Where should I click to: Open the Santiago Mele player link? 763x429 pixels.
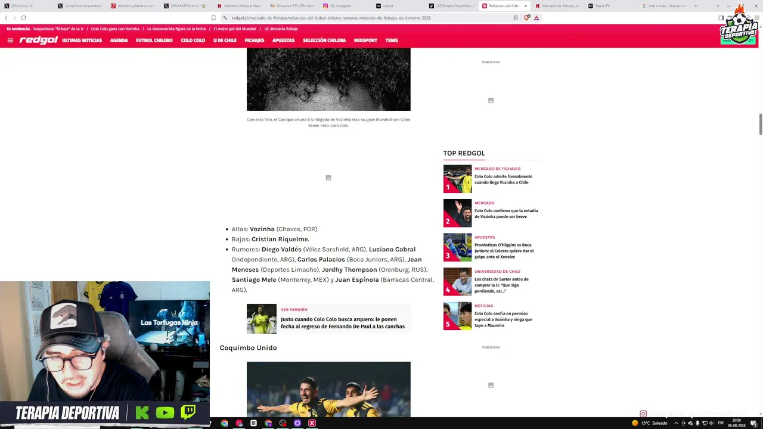pyautogui.click(x=254, y=279)
